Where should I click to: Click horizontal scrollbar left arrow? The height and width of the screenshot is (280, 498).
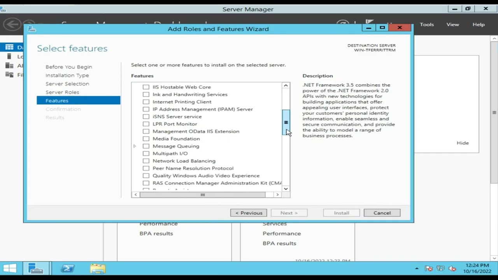click(136, 194)
